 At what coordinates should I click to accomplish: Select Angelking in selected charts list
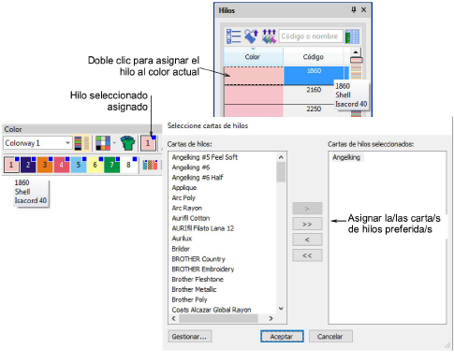point(346,157)
